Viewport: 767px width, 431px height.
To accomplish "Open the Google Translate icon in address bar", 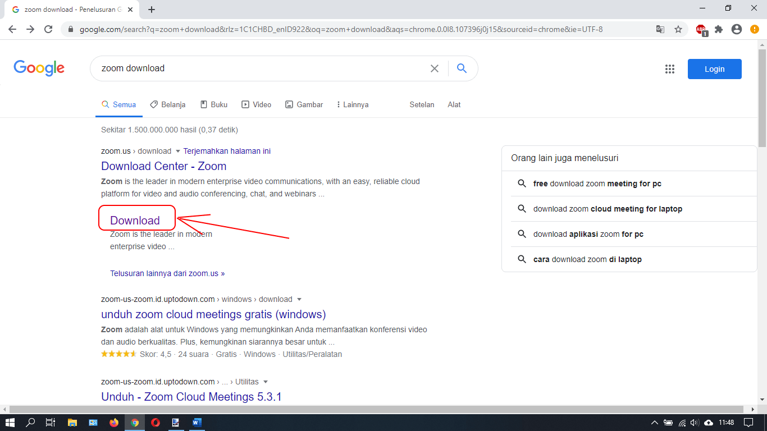I will 660,29.
